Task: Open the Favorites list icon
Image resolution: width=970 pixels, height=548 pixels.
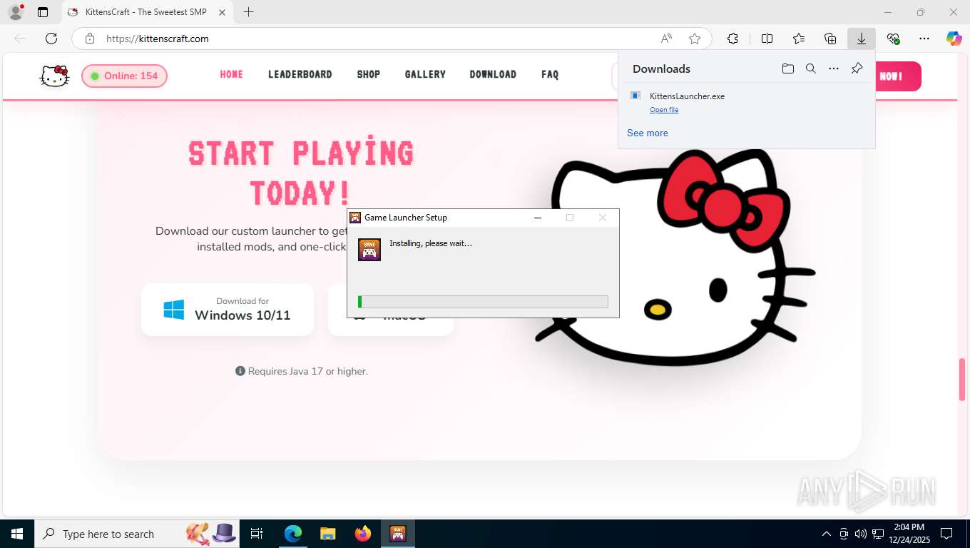Action: [x=799, y=39]
